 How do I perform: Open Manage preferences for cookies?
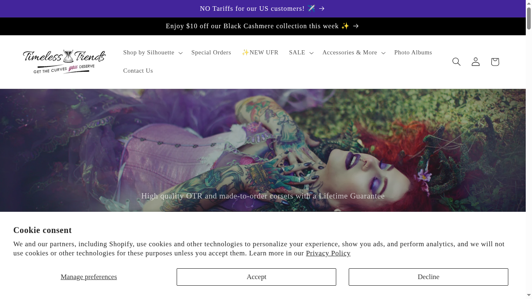(x=89, y=277)
